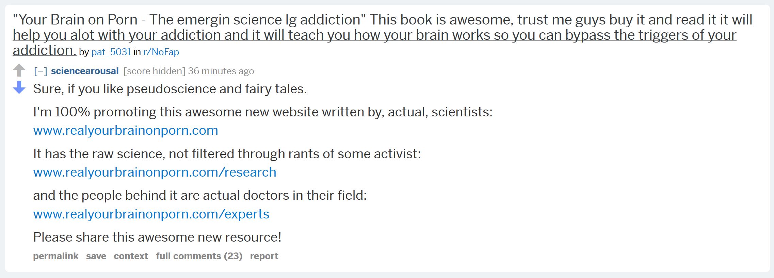The width and height of the screenshot is (774, 278).
Task: Report the sciencearousal comment
Action: 264,256
